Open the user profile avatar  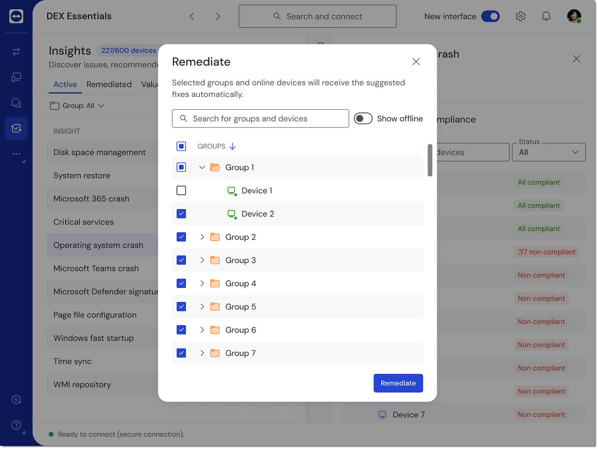coord(574,16)
